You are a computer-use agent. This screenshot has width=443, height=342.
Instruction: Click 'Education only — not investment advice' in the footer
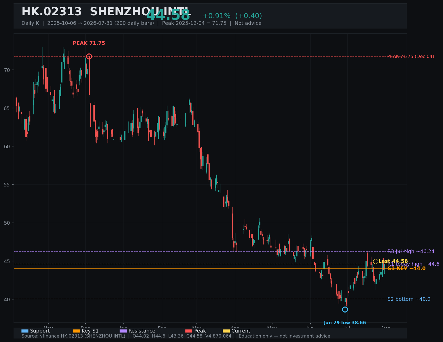click(284, 336)
